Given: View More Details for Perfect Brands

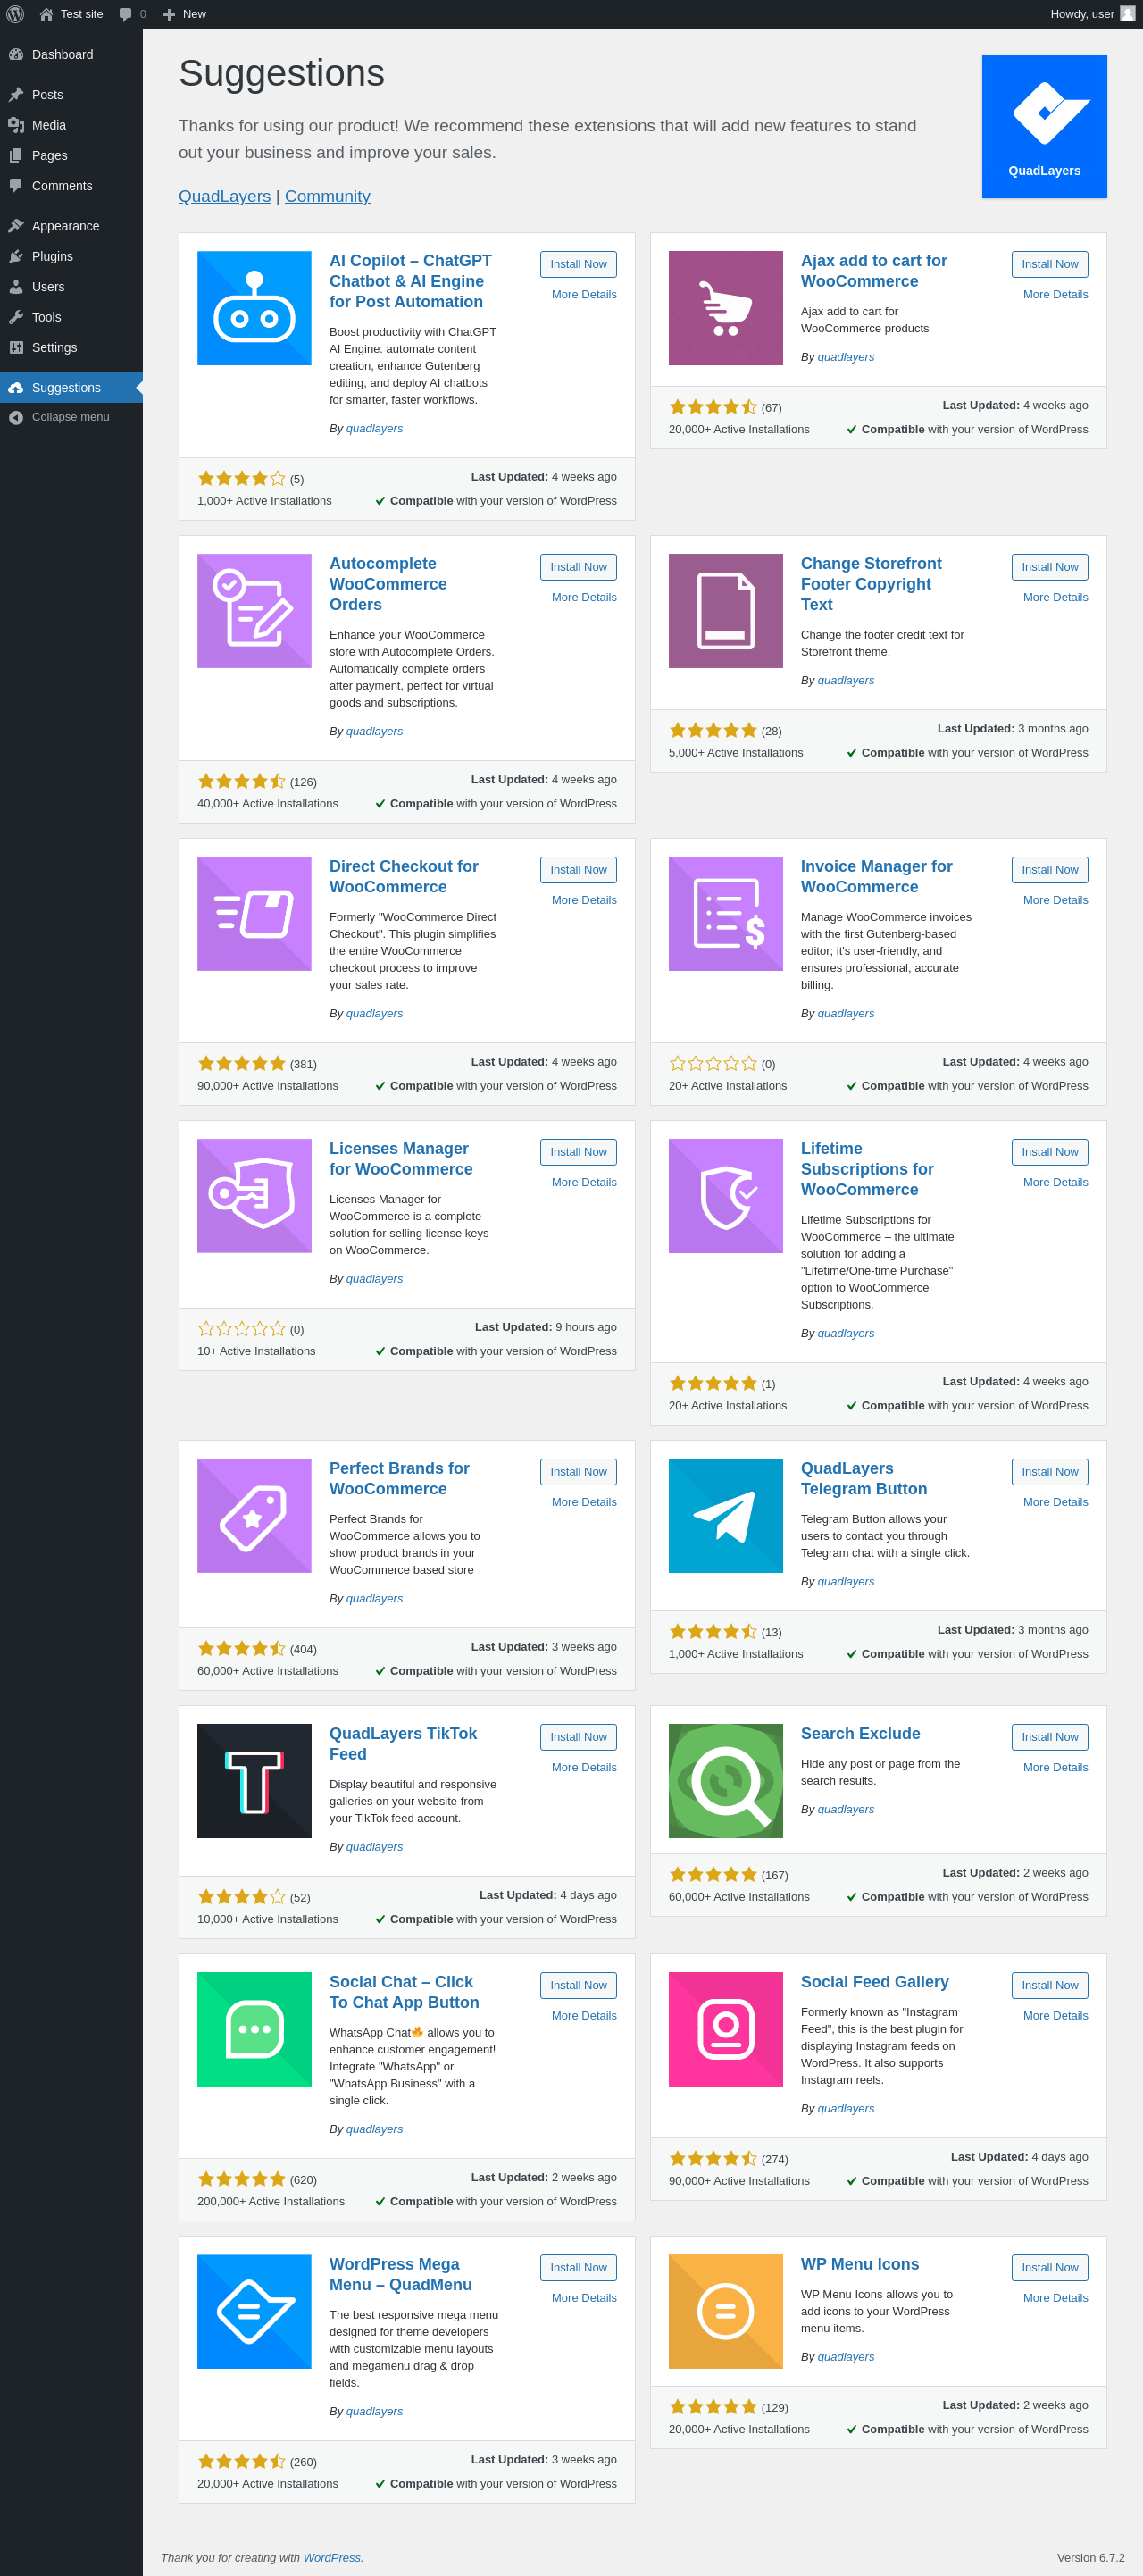Looking at the screenshot, I should tap(584, 1502).
